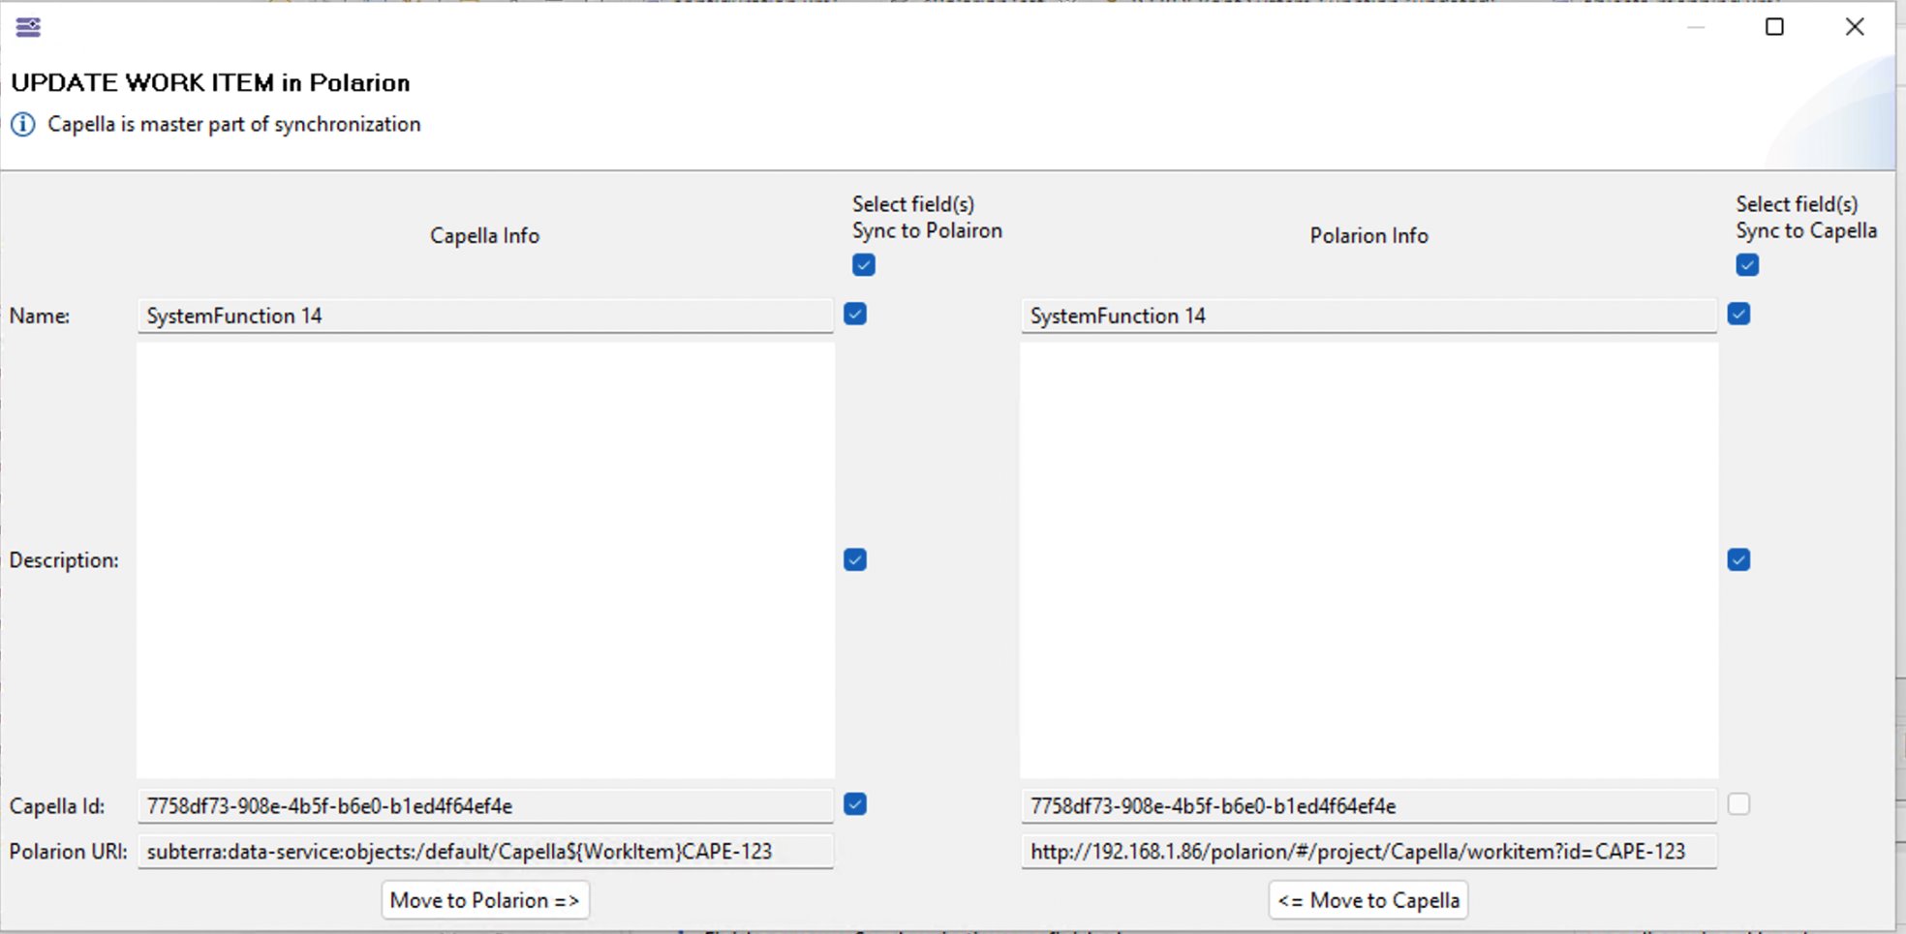Click the 'Name:' label

click(x=40, y=316)
